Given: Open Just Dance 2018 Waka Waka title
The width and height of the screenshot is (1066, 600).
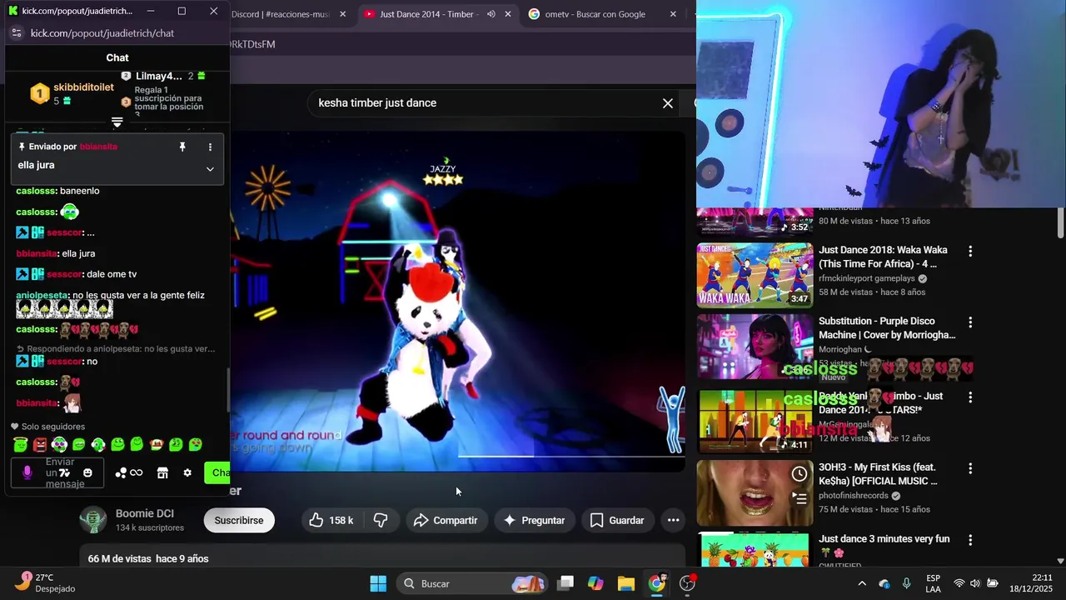Looking at the screenshot, I should [884, 257].
